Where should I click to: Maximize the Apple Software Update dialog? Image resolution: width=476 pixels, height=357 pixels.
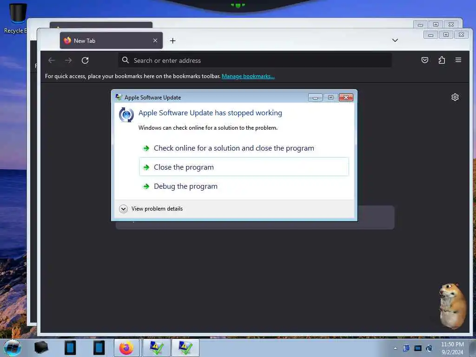click(x=331, y=97)
